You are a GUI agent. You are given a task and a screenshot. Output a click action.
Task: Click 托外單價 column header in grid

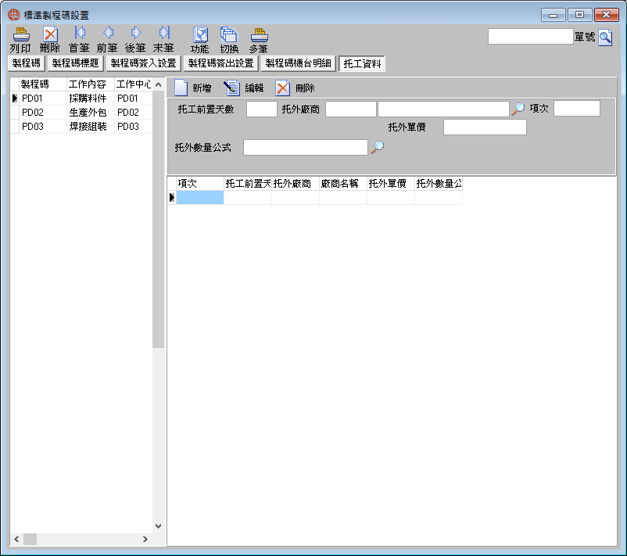[391, 184]
